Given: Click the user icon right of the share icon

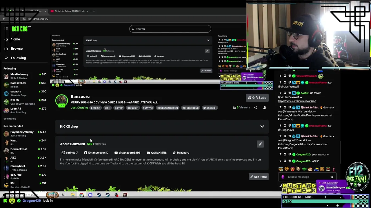Looking at the screenshot, I should [x=265, y=107].
